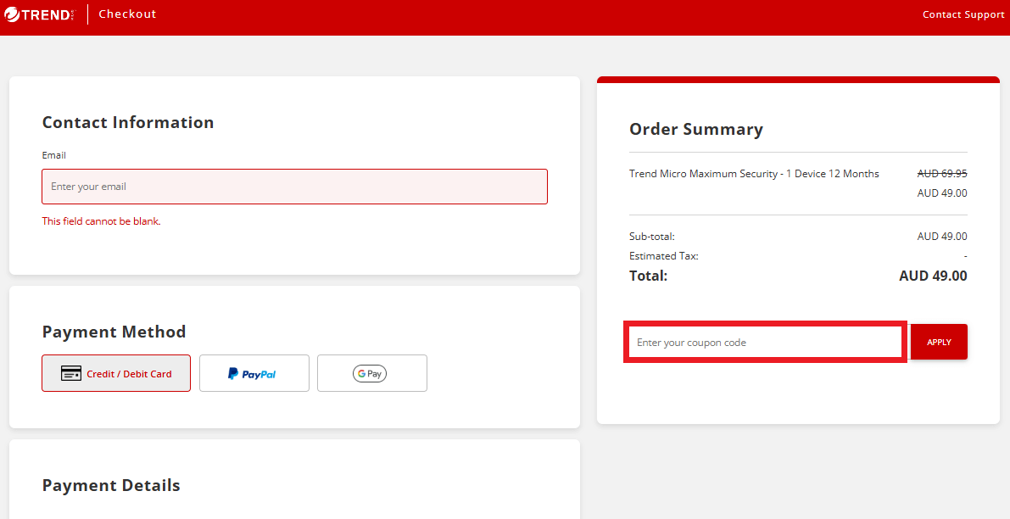Click the Total AUD 49.00 amount
Viewport: 1010px width, 519px height.
[933, 276]
